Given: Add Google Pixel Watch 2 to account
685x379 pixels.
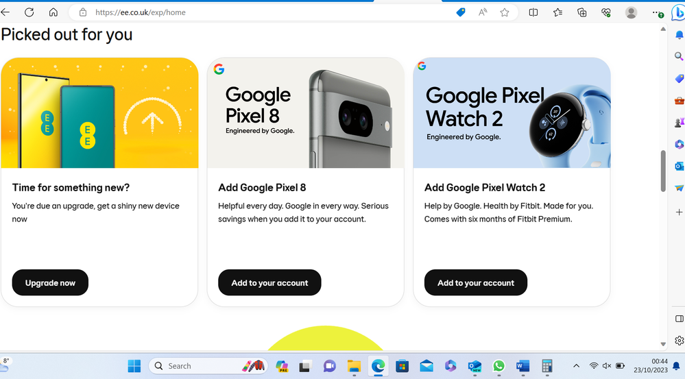Looking at the screenshot, I should coord(476,282).
